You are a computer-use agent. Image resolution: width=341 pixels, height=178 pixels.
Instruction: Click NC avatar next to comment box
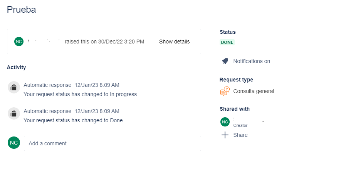[x=14, y=143]
